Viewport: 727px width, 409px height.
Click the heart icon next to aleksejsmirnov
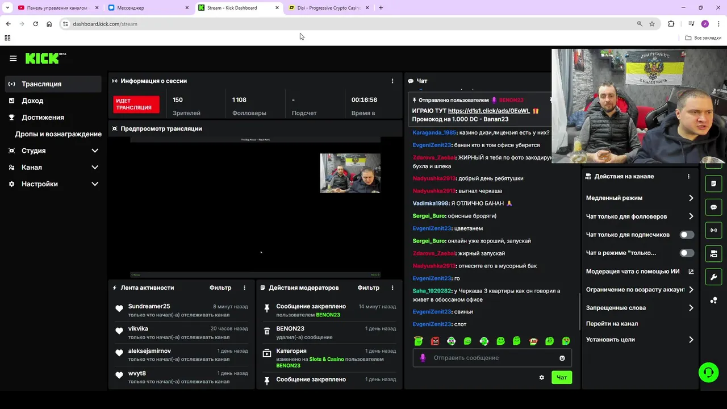[x=119, y=353]
